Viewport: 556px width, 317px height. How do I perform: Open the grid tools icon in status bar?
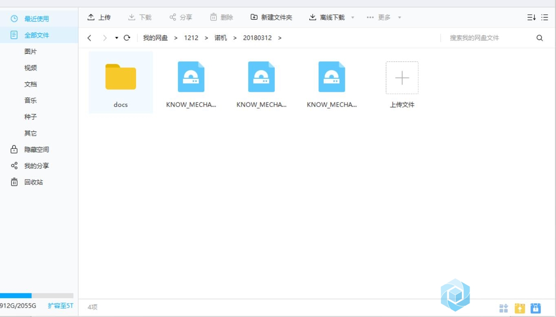(x=504, y=308)
